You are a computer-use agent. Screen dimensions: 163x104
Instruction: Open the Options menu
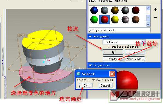121,1
